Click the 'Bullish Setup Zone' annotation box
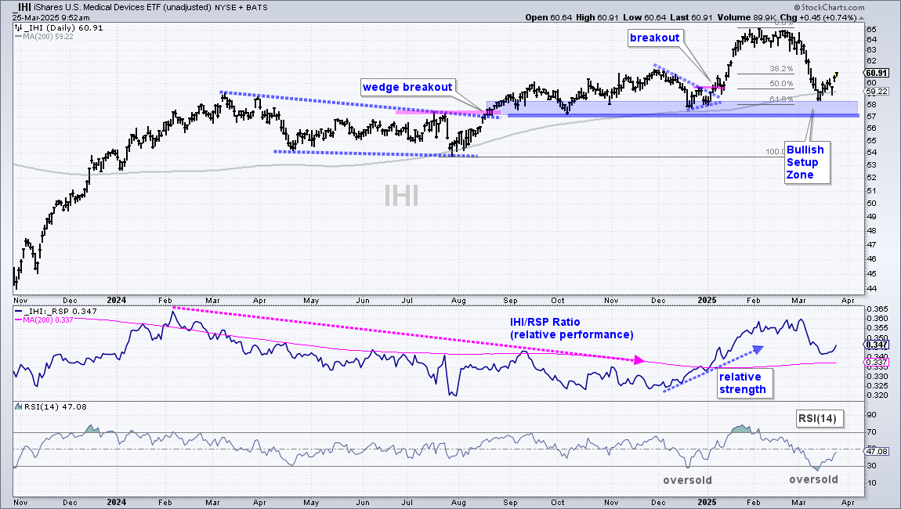 [807, 163]
